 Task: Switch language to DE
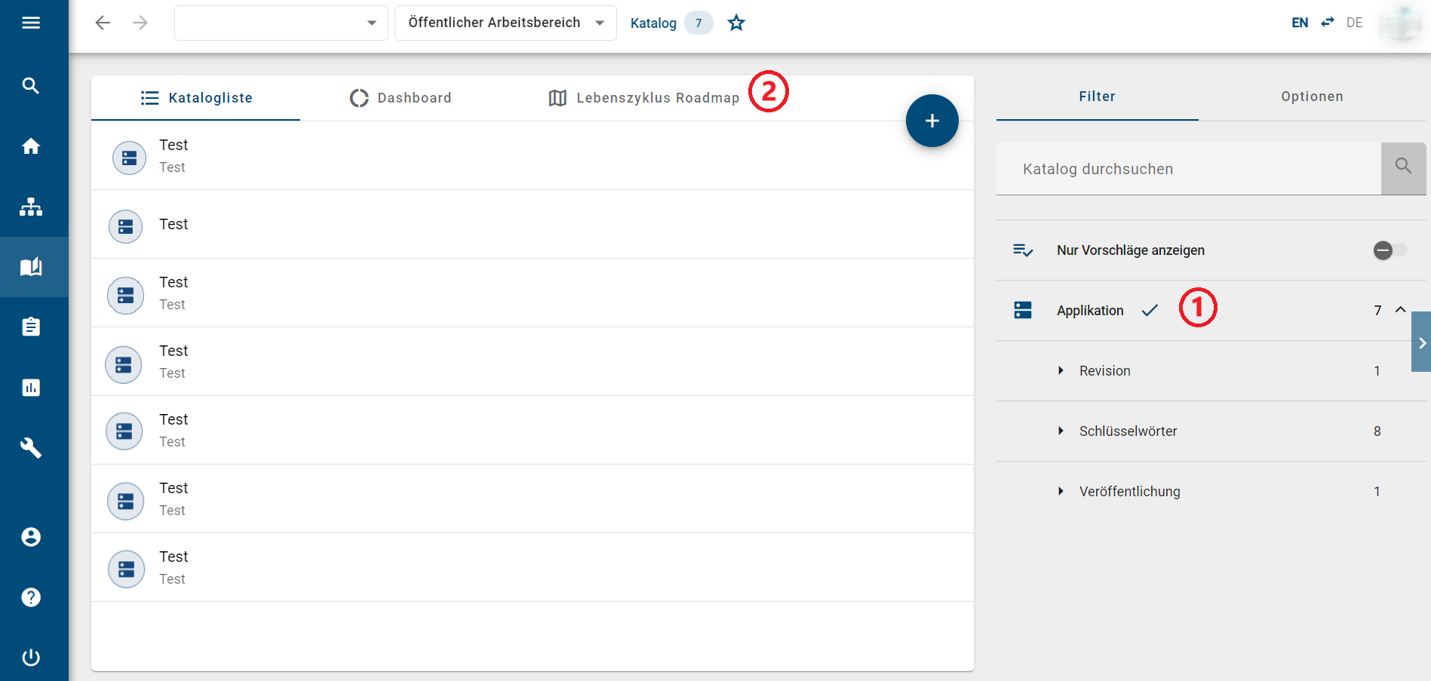pos(1354,23)
